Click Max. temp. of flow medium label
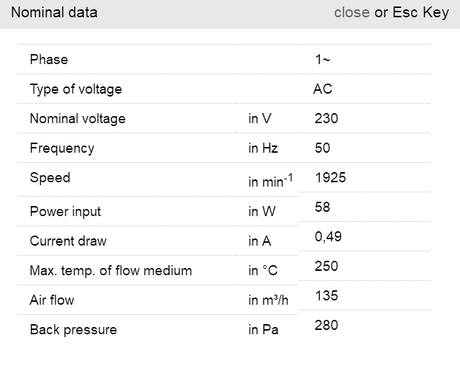Image resolution: width=460 pixels, height=371 pixels. click(x=111, y=271)
